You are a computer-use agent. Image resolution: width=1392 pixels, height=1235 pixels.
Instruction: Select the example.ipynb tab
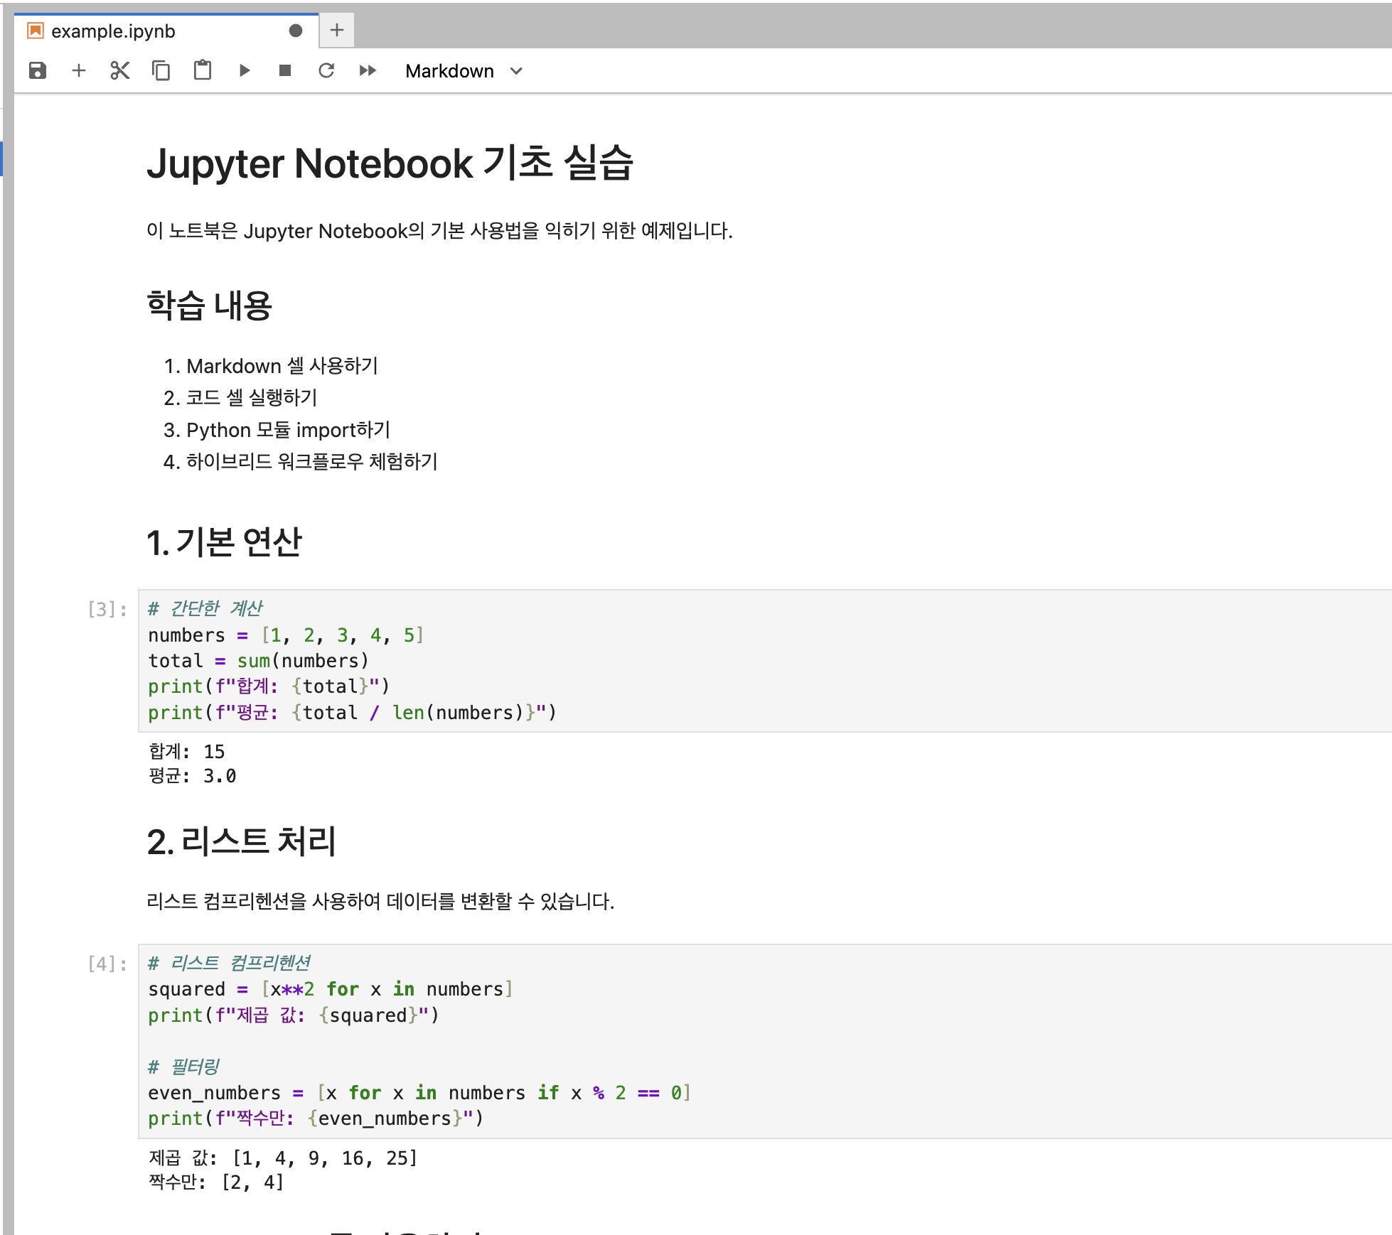tap(114, 31)
